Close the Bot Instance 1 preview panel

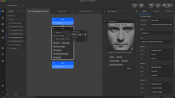pyautogui.click(x=137, y=11)
